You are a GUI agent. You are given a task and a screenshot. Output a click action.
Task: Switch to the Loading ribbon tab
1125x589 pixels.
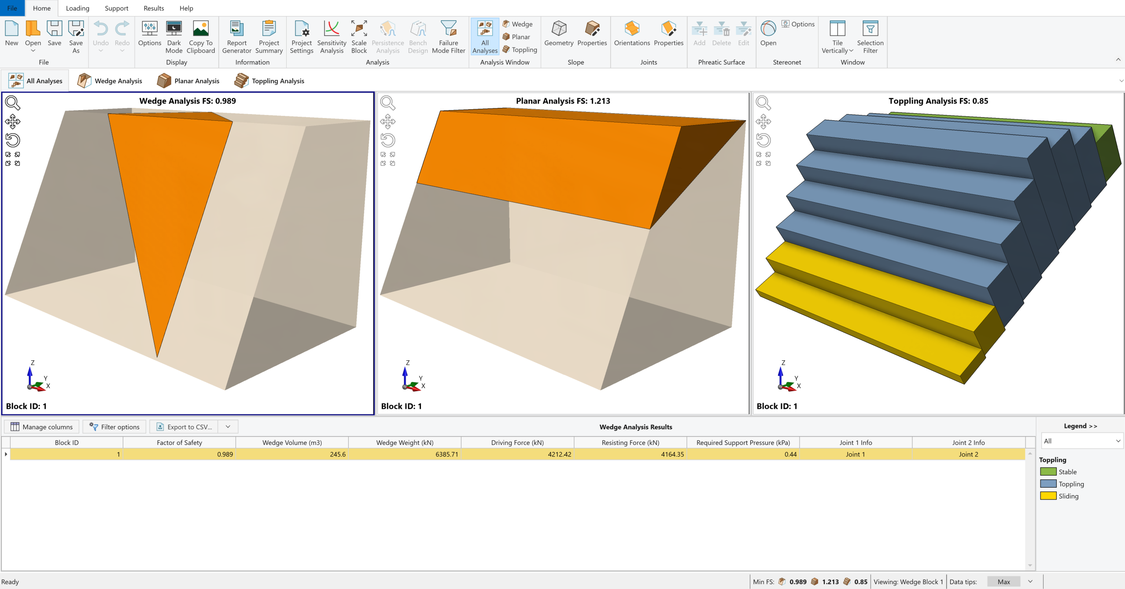click(77, 8)
